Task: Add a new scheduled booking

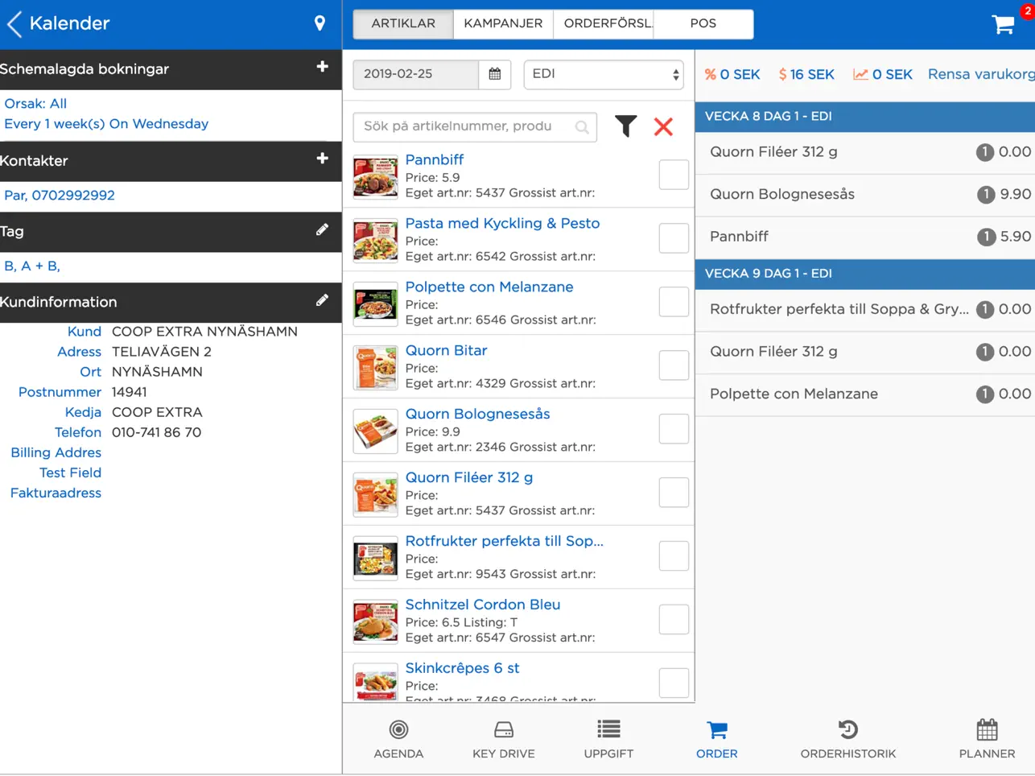Action: 323,67
